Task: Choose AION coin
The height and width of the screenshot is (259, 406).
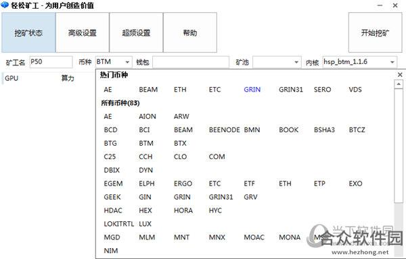Action: (x=148, y=116)
